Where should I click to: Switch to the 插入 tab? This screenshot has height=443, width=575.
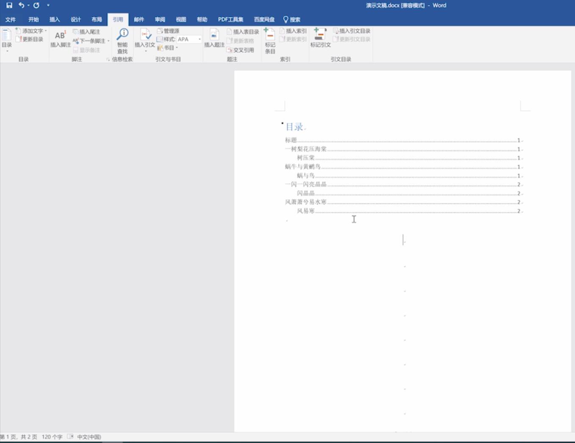(x=55, y=19)
